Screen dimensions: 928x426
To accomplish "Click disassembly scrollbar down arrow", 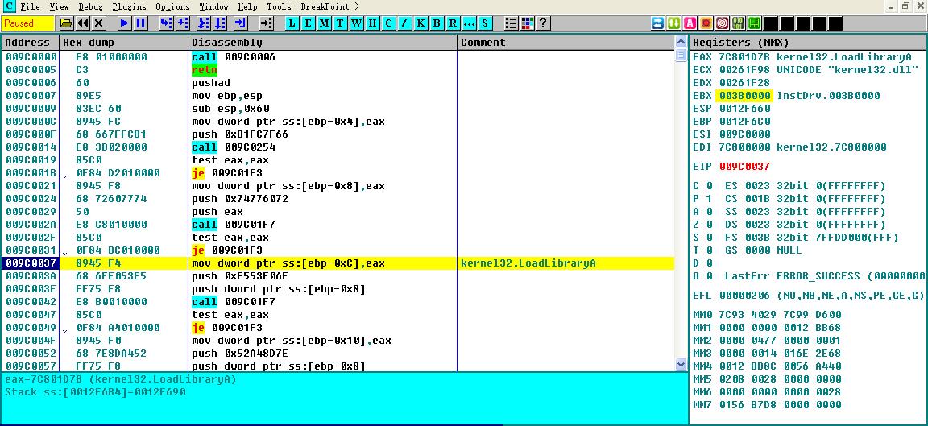I will pyautogui.click(x=681, y=365).
